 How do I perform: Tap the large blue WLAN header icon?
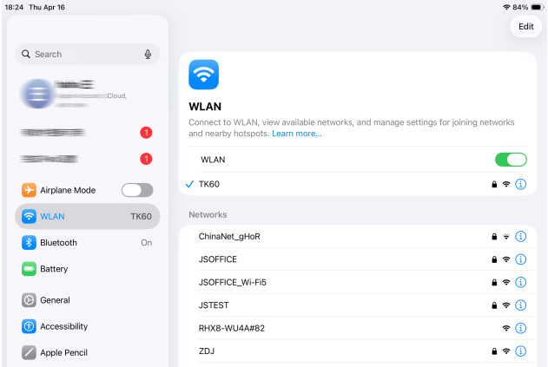click(203, 75)
